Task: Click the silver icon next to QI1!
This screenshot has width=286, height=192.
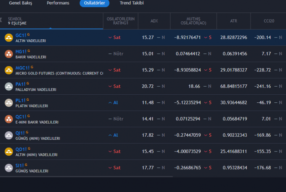Action: tap(8, 135)
